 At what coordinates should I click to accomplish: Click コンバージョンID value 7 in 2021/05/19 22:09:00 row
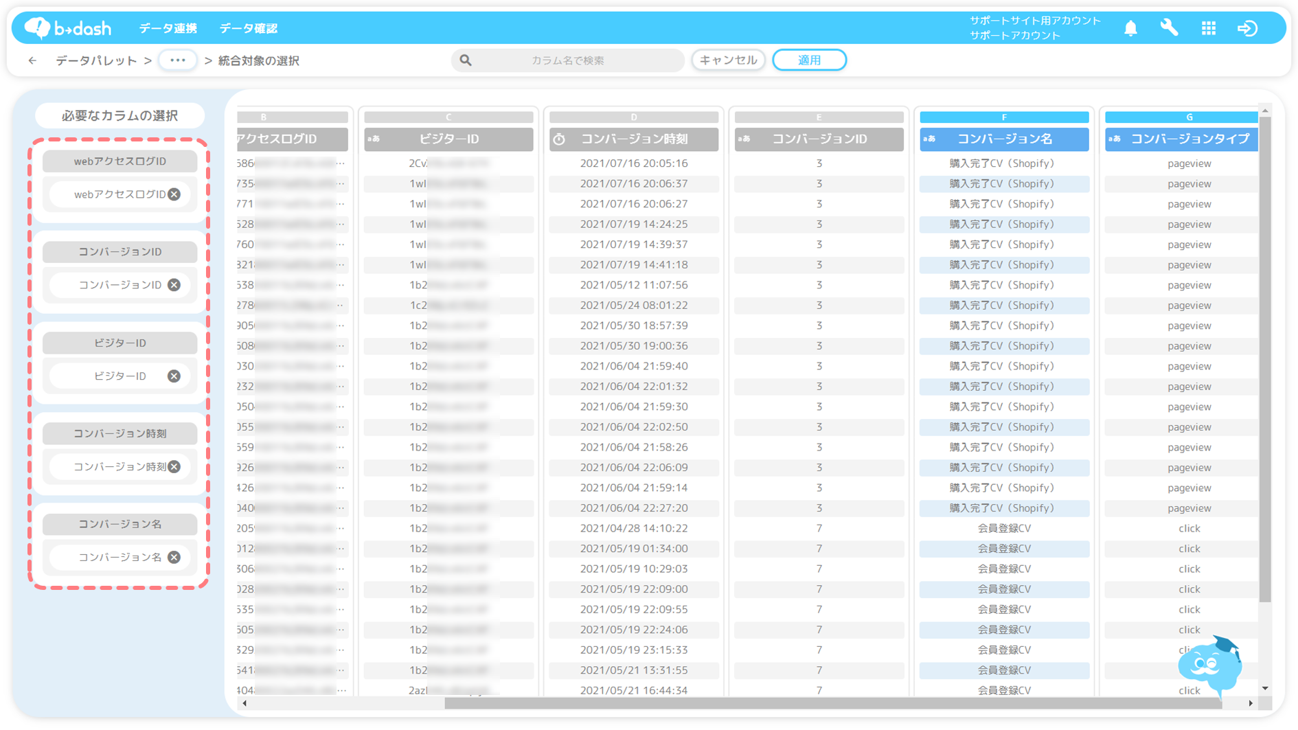pos(819,589)
